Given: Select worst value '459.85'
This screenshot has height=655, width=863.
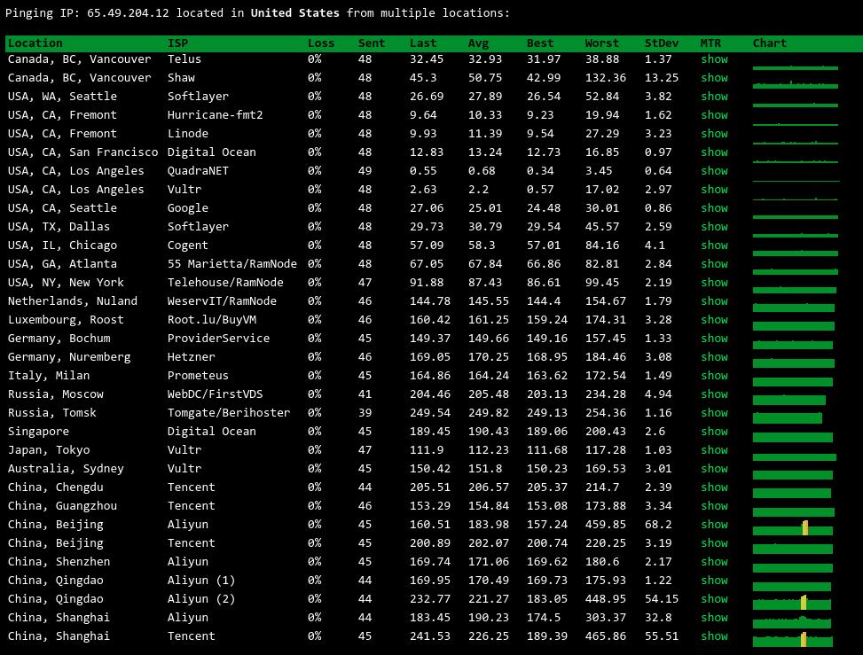Looking at the screenshot, I should click(606, 525).
